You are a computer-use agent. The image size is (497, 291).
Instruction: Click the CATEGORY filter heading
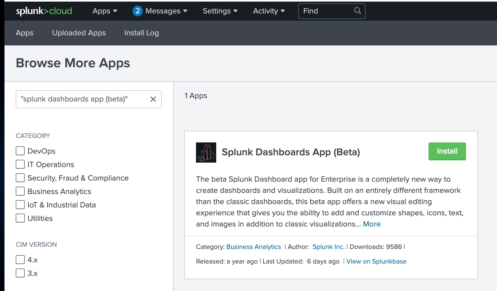(x=33, y=136)
